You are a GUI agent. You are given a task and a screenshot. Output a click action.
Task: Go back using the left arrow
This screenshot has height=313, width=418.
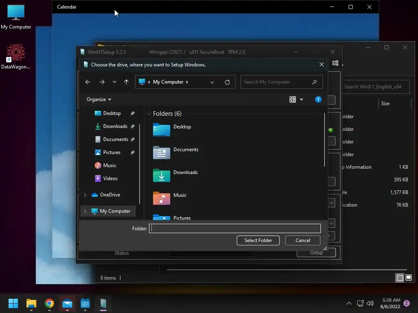tap(88, 82)
